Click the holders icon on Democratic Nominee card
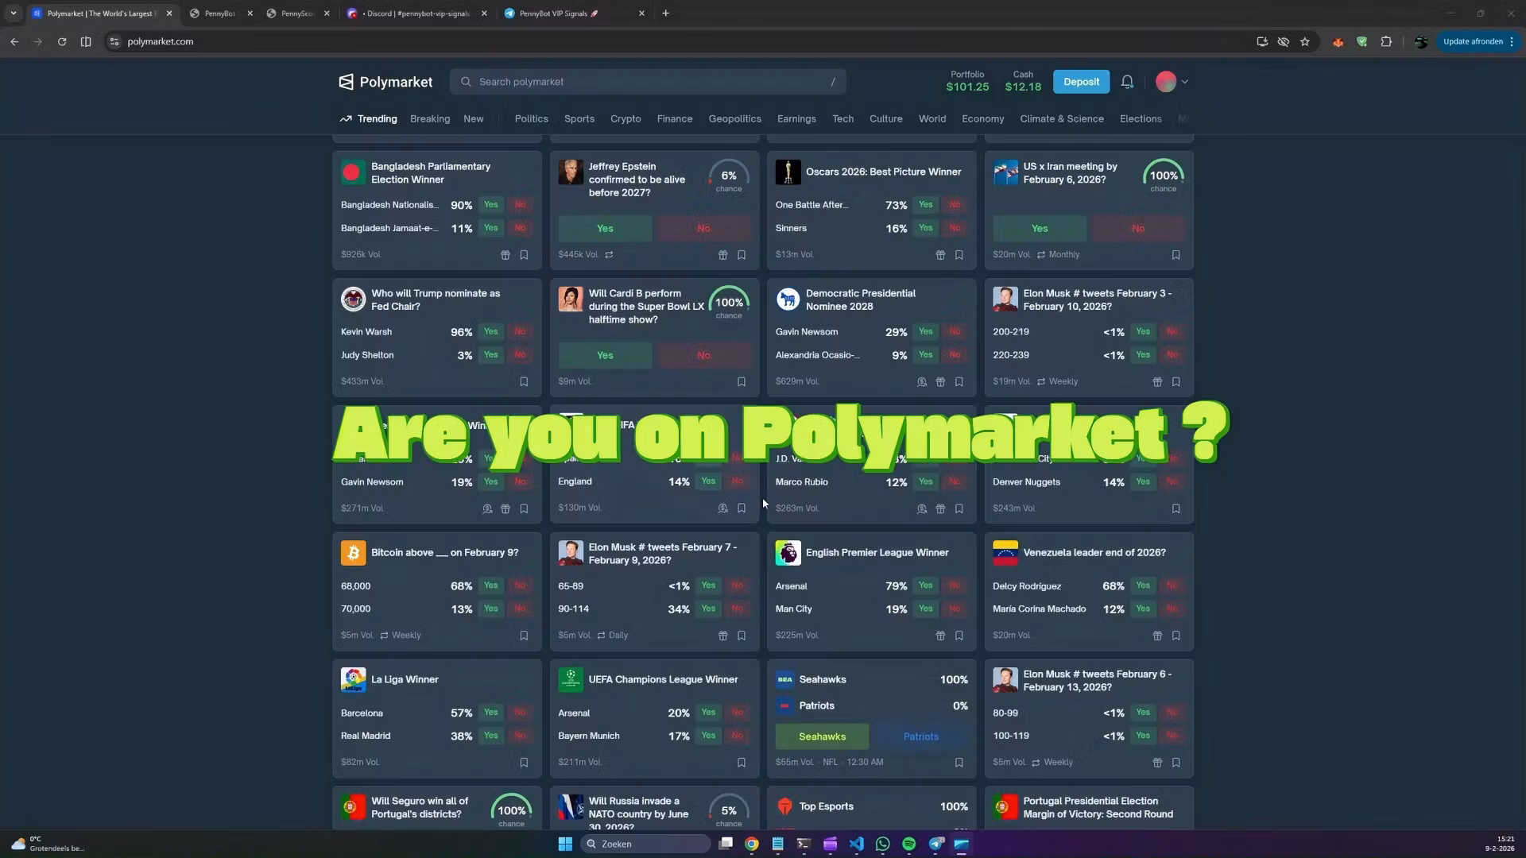Screen dimensions: 1526x858 tap(921, 382)
